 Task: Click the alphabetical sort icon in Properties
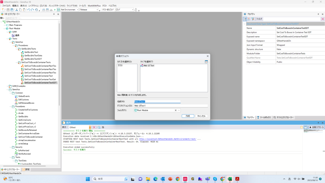pyautogui.click(x=249, y=19)
